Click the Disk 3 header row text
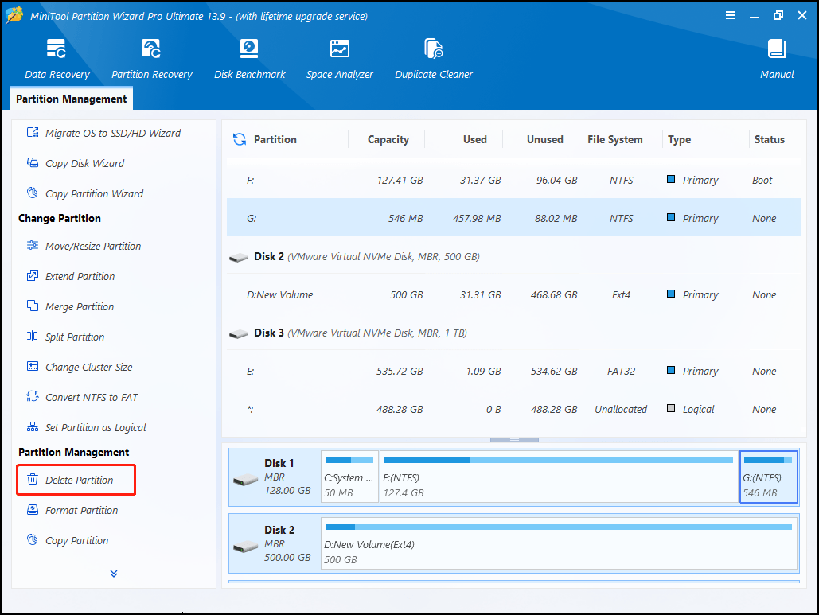The width and height of the screenshot is (819, 615). [x=361, y=333]
